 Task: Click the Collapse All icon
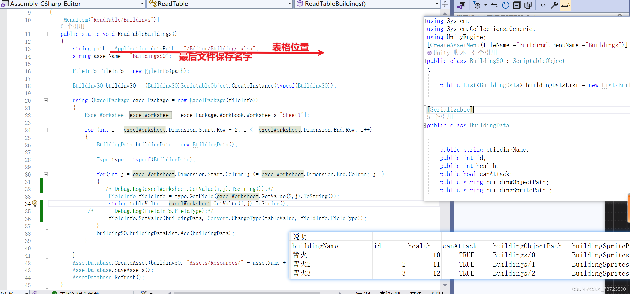tap(517, 5)
